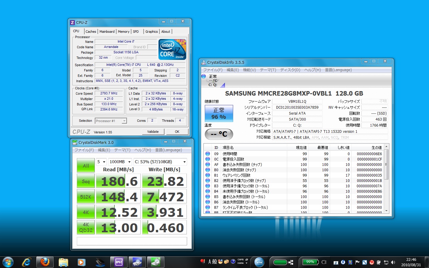Image resolution: width=429 pixels, height=268 pixels.
Task: Open Windows Explorer folder icon in taskbar
Action: [x=63, y=262]
